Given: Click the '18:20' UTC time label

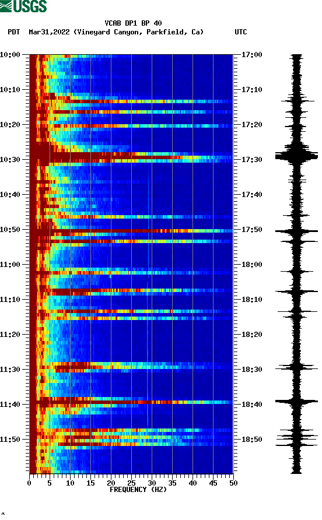Looking at the screenshot, I should (251, 334).
